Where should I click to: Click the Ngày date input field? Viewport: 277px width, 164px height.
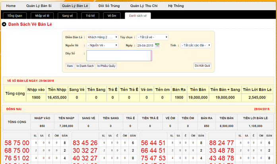[x=145, y=46]
